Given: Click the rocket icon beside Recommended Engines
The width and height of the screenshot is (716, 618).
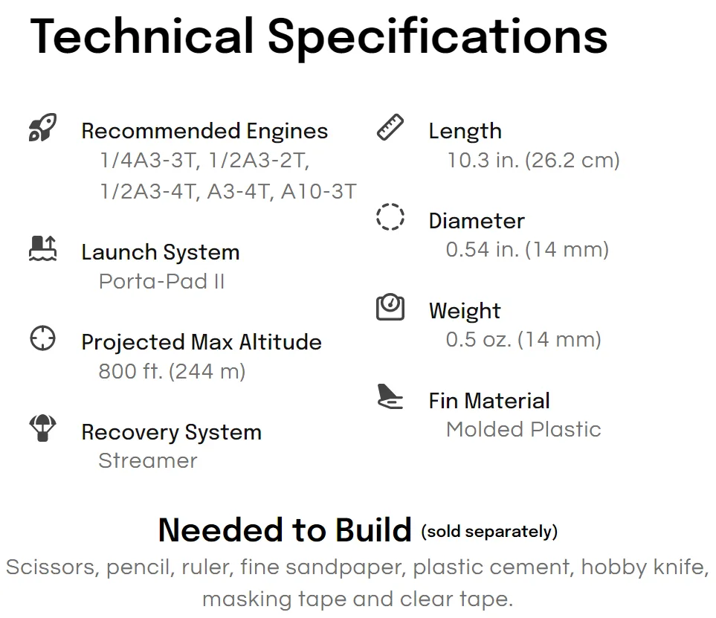Looking at the screenshot, I should [x=42, y=127].
